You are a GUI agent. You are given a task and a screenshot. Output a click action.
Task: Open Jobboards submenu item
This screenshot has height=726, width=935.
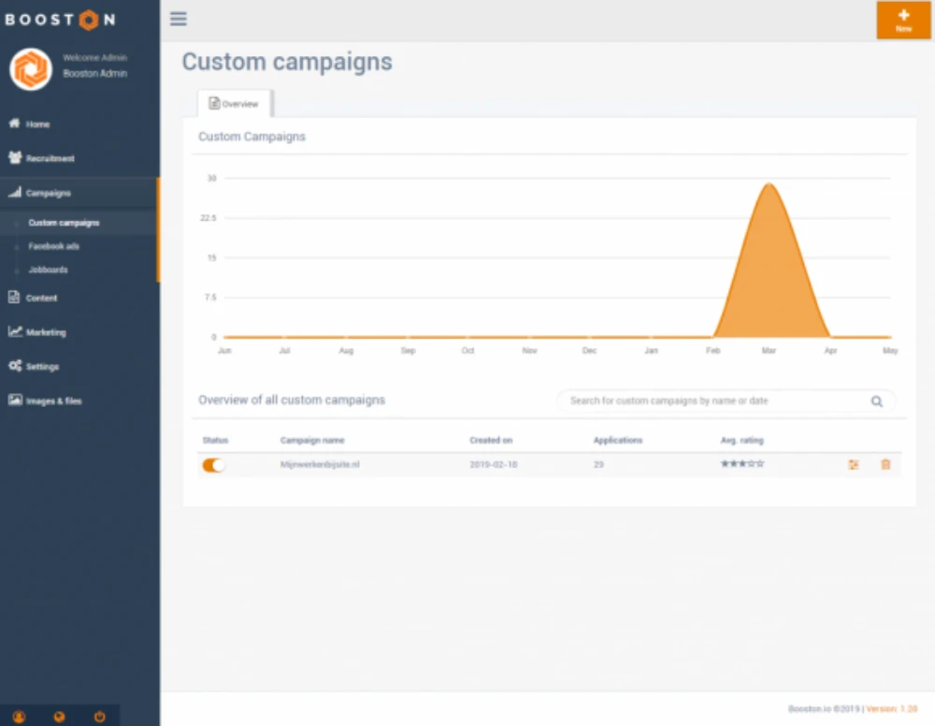[48, 269]
